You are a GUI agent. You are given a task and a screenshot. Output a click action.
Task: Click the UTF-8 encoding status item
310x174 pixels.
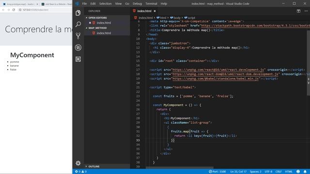pos(268,172)
